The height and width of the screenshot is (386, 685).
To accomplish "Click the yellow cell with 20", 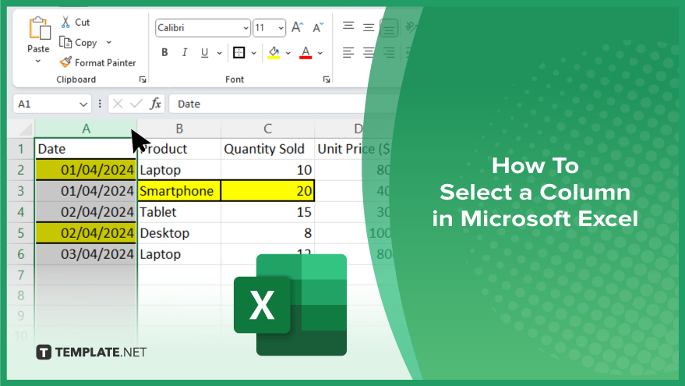I will 267,191.
